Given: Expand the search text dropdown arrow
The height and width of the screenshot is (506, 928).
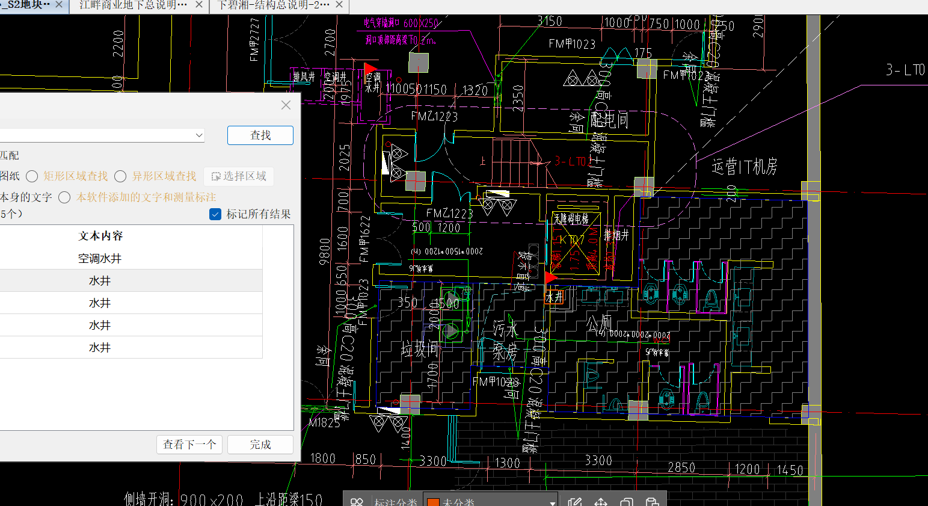Looking at the screenshot, I should [198, 135].
